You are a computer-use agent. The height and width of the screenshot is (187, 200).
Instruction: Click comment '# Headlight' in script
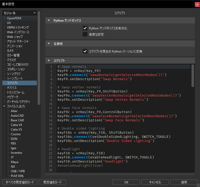pyautogui.click(x=69, y=149)
